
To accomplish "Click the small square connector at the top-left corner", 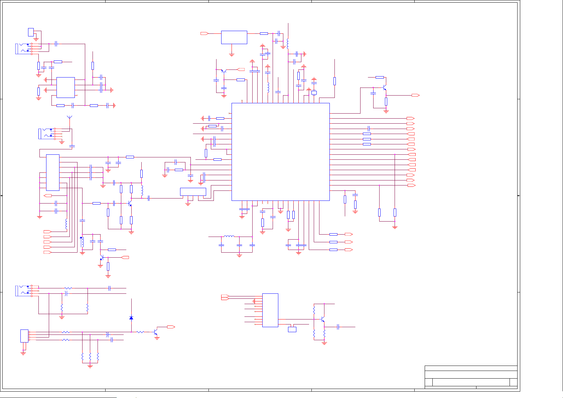I will pos(31,32).
